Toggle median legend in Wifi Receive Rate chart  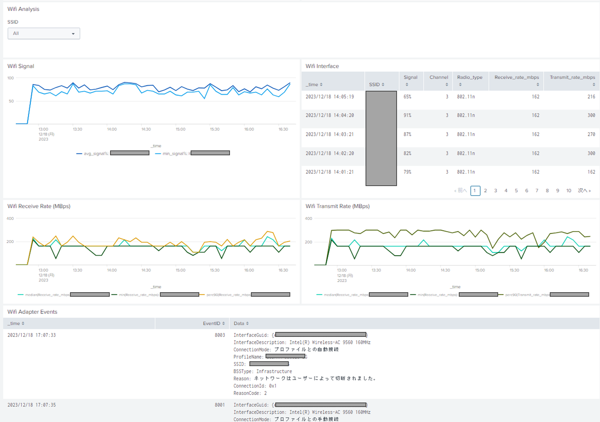click(x=64, y=294)
